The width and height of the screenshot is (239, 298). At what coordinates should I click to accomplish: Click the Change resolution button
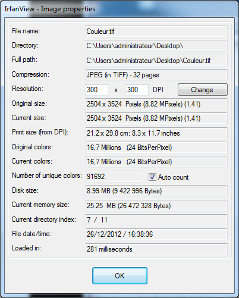point(203,90)
